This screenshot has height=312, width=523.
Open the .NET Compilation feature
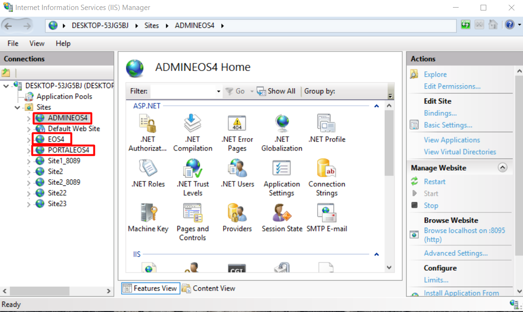(x=193, y=133)
